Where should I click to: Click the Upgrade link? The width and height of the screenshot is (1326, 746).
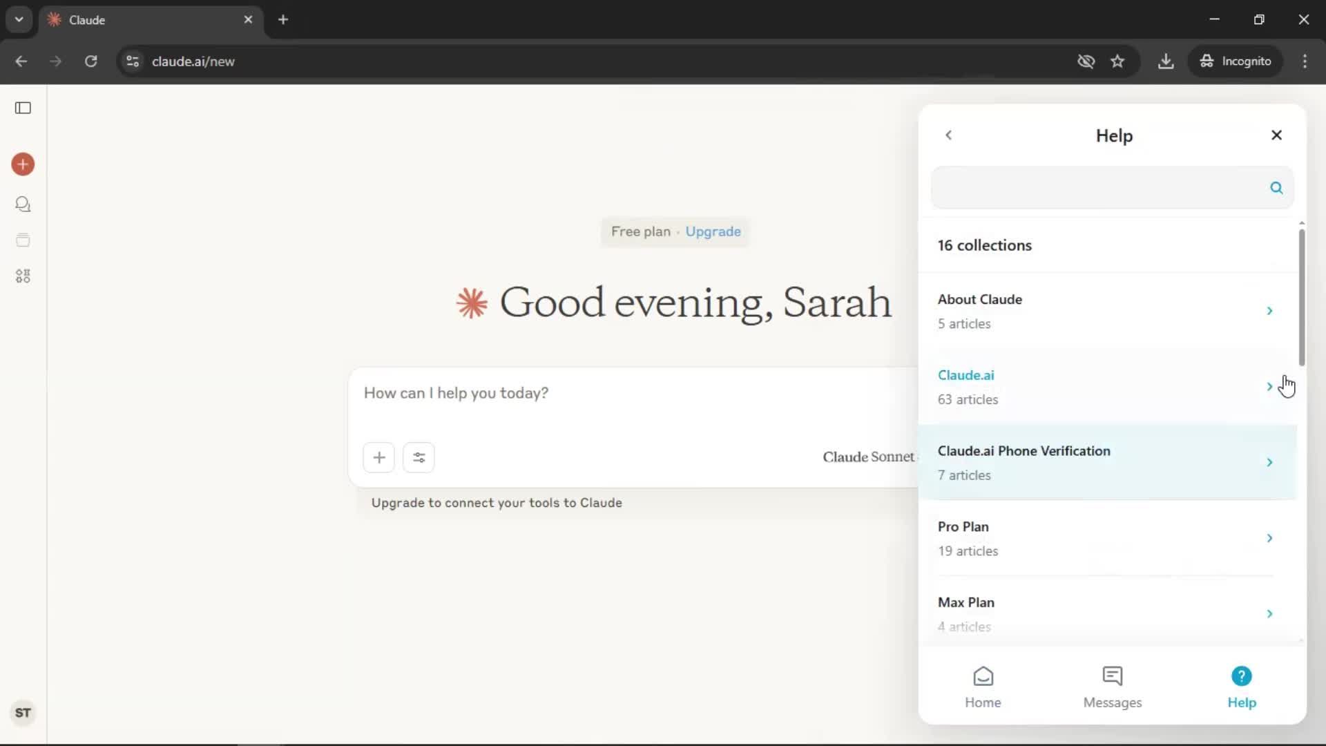713,231
